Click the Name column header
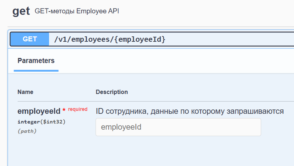294x166 pixels. [x=25, y=92]
